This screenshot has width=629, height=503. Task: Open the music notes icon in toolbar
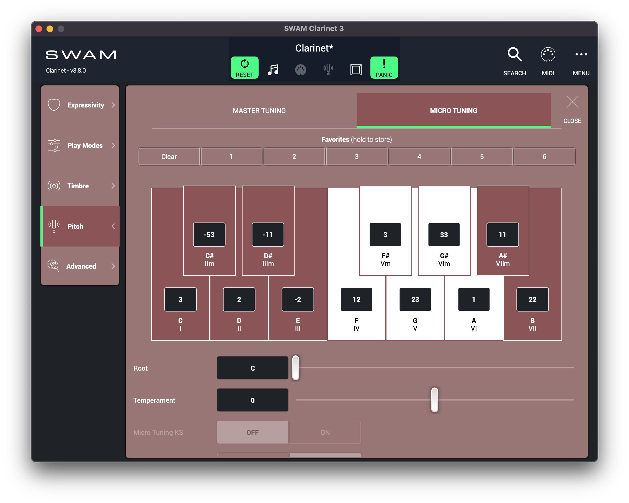pyautogui.click(x=273, y=70)
